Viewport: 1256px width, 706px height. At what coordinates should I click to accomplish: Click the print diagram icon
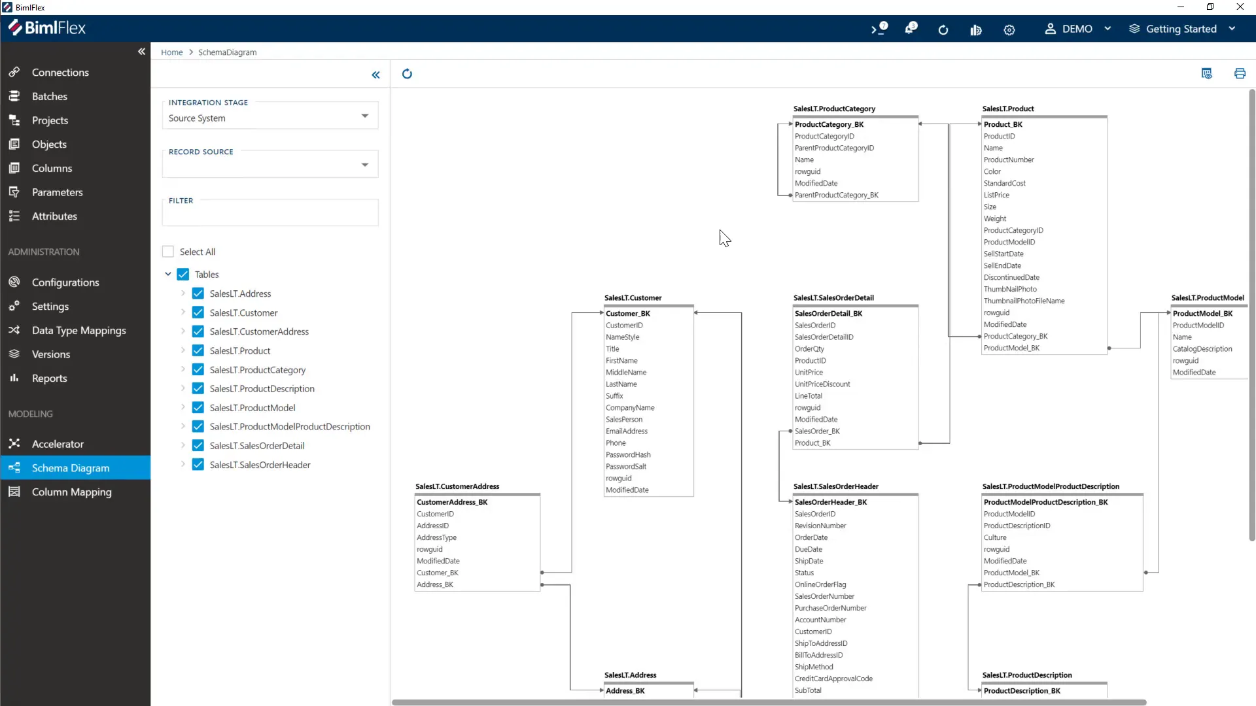(1240, 73)
